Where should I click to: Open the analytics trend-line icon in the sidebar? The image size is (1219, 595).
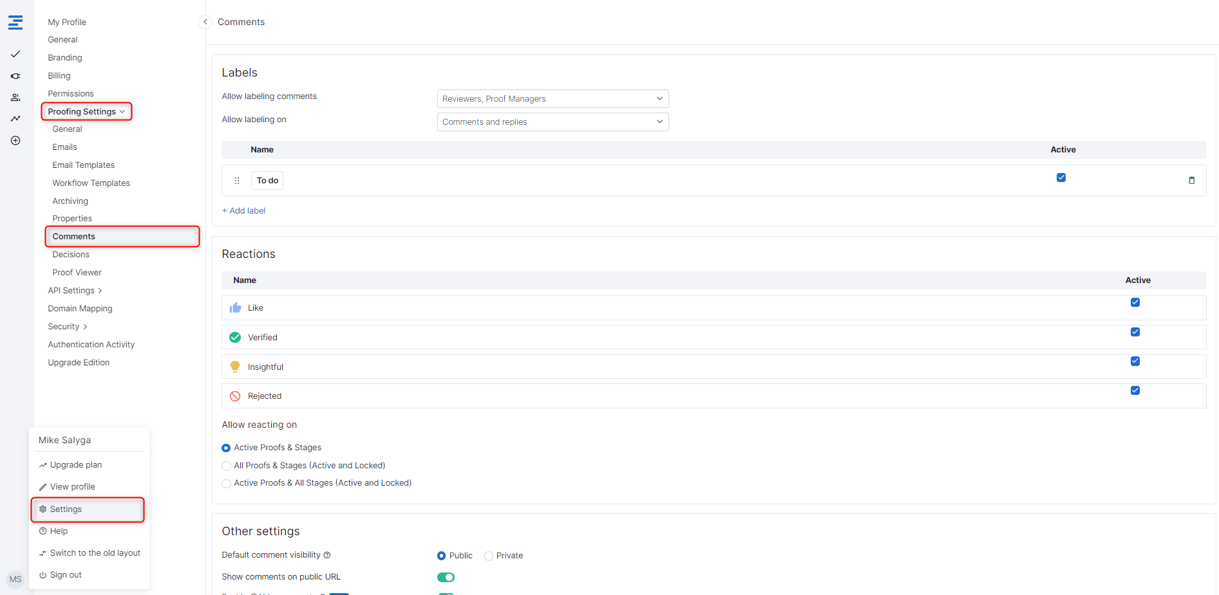15,118
